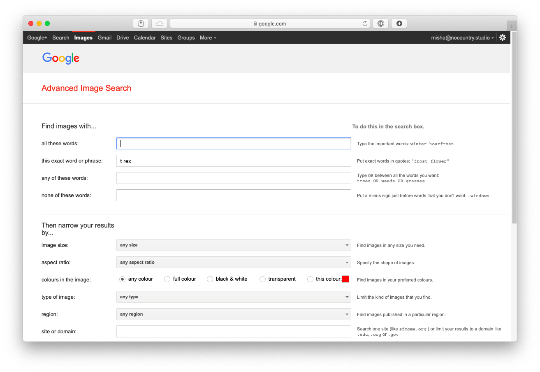Image resolution: width=540 pixels, height=372 pixels.
Task: Click the padlock icon in address bar
Action: (x=255, y=23)
